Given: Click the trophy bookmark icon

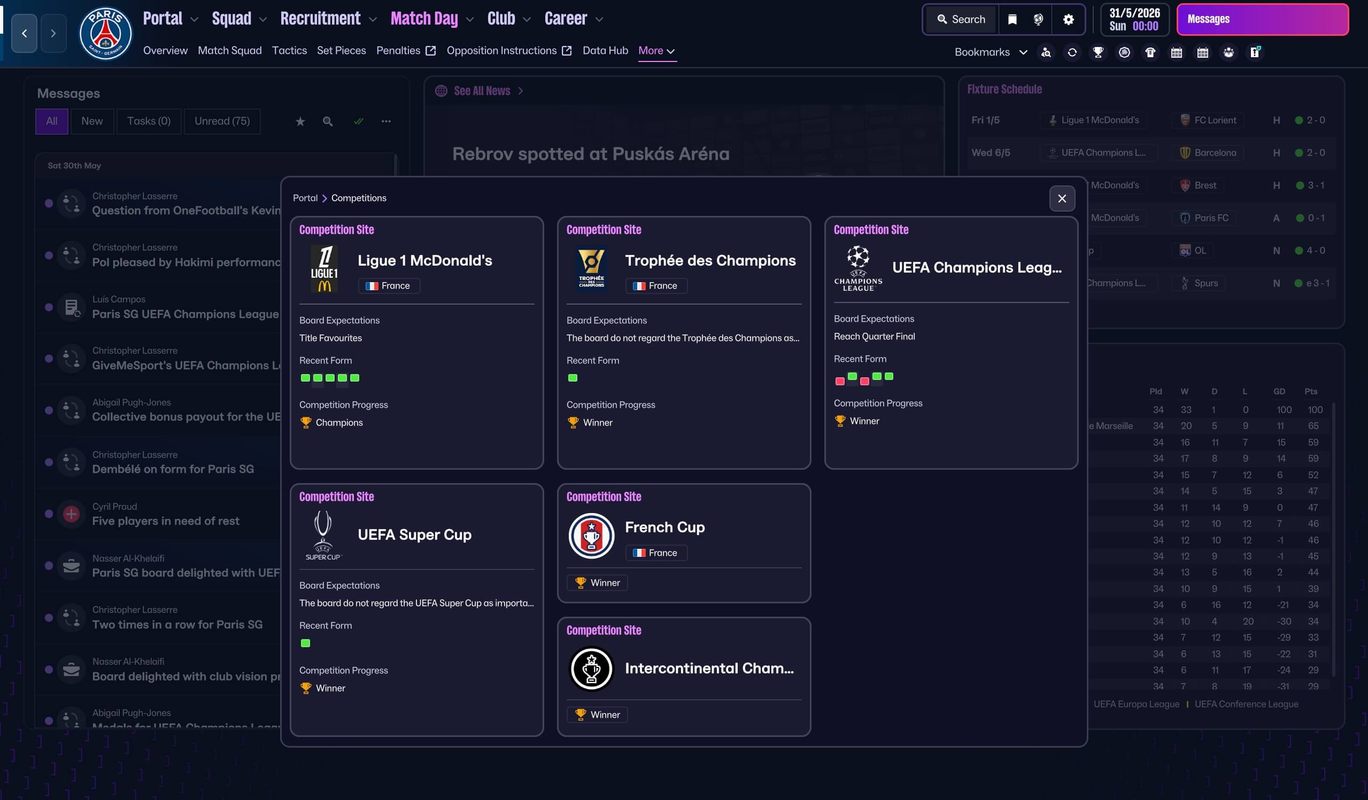Looking at the screenshot, I should point(1098,52).
